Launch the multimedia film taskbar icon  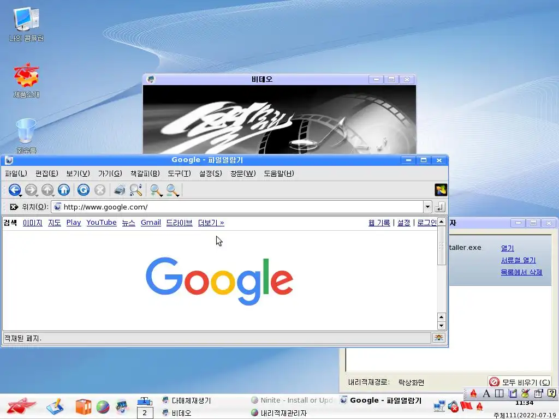(x=122, y=407)
